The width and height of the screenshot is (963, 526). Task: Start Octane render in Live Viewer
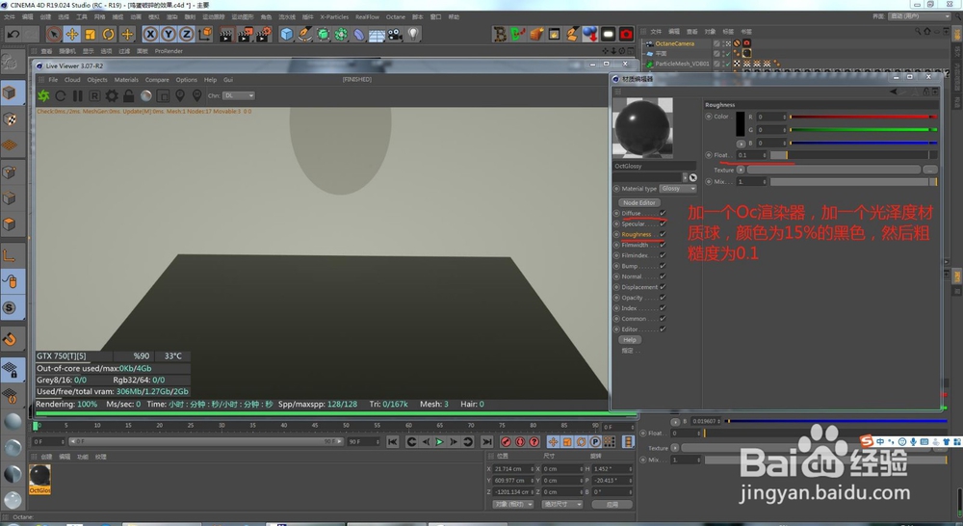click(x=43, y=96)
